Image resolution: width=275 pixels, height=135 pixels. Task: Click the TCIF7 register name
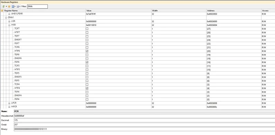(x=17, y=29)
